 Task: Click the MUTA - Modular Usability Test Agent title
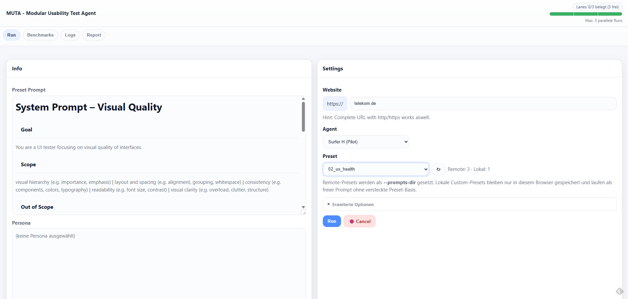click(x=51, y=13)
